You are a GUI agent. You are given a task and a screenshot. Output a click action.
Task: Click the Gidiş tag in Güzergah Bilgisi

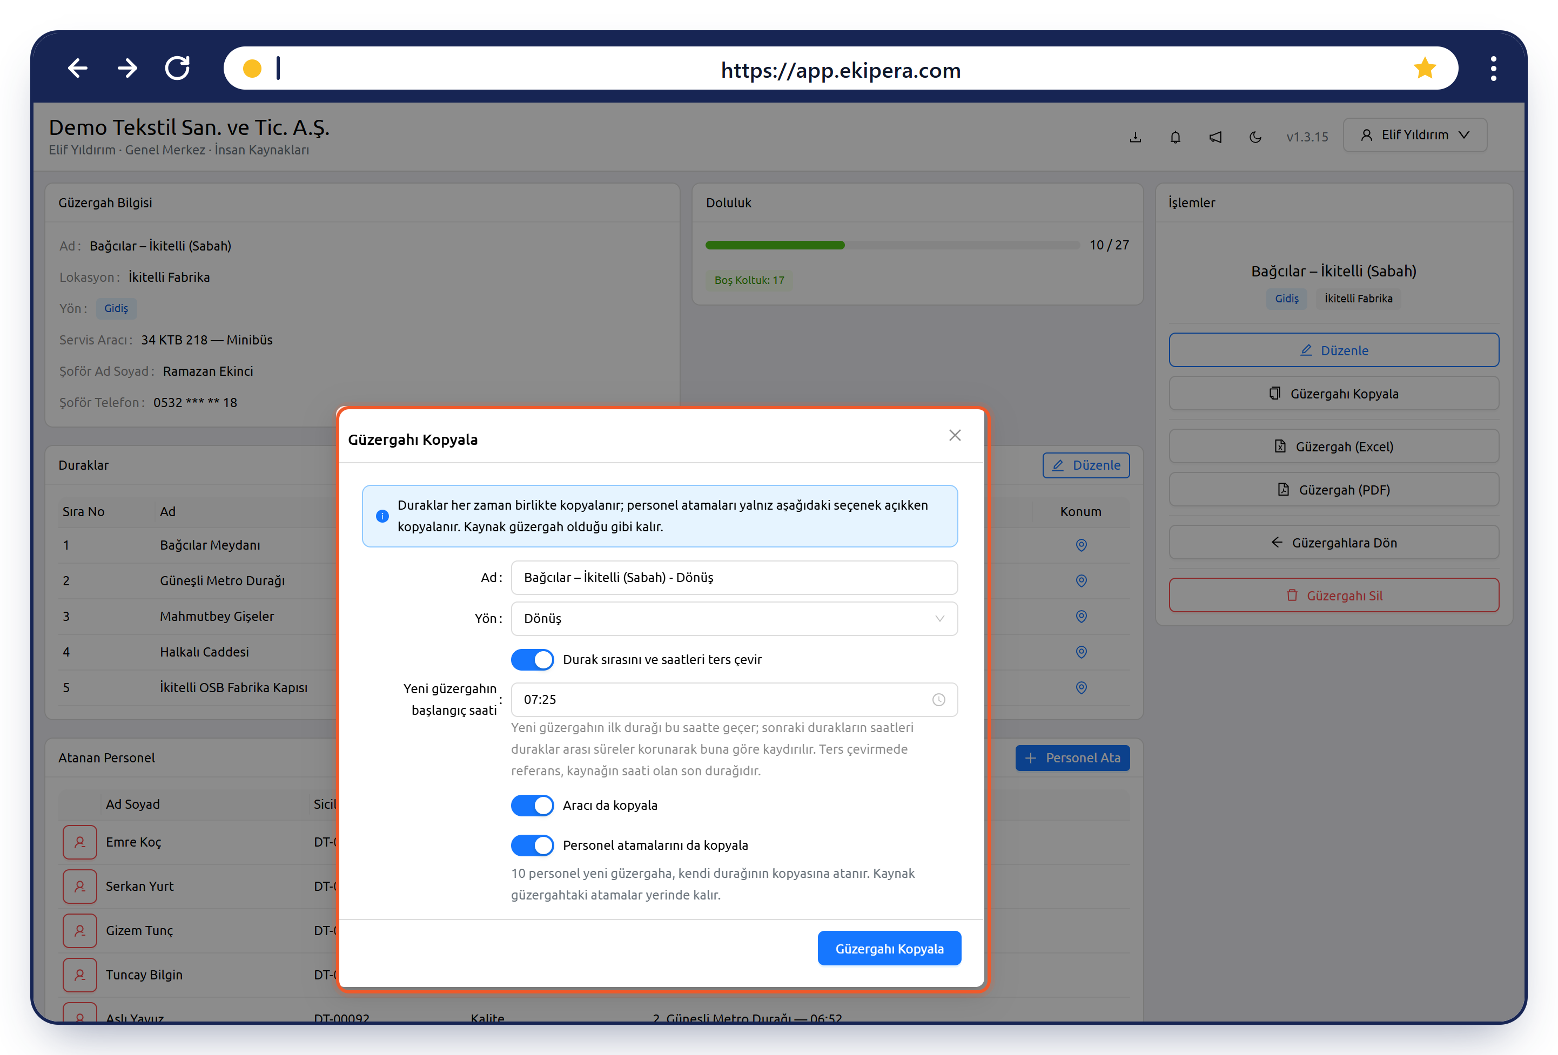coord(116,308)
